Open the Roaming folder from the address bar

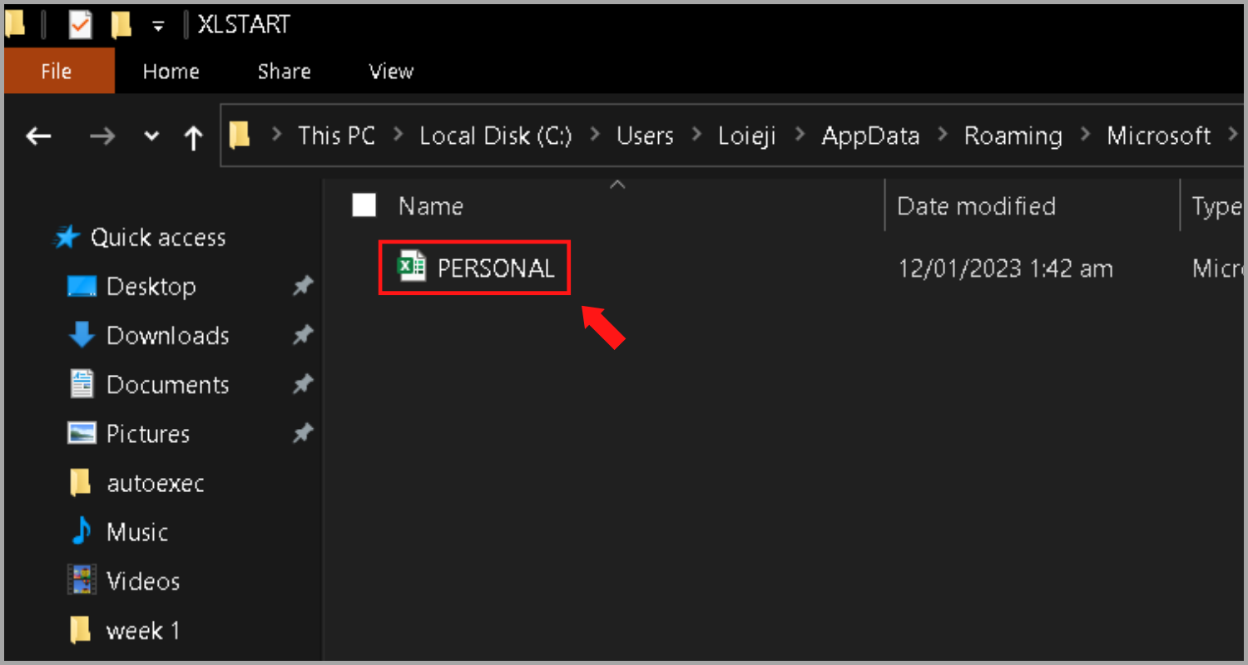[x=1013, y=135]
